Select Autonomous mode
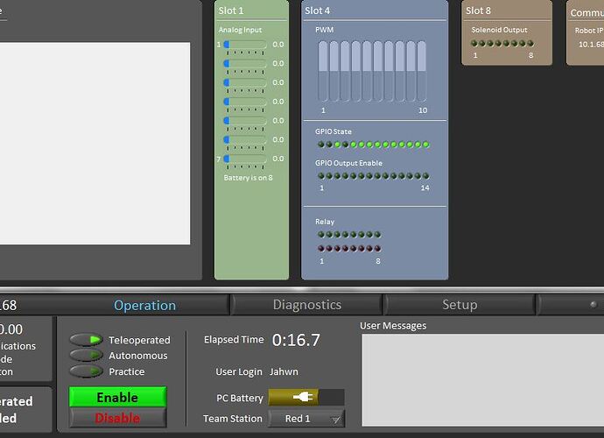Image resolution: width=604 pixels, height=438 pixels. [86, 355]
